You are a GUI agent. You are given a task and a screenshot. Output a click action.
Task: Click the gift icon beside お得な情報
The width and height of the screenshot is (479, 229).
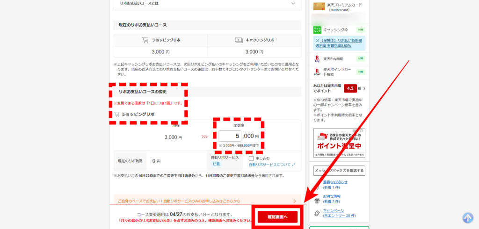tap(317, 199)
